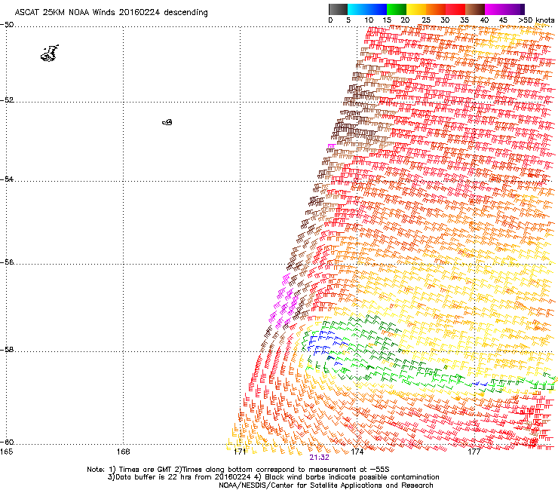Click the magenta-purple 40-50 knots color band
558x490 pixels.
pyautogui.click(x=504, y=9)
